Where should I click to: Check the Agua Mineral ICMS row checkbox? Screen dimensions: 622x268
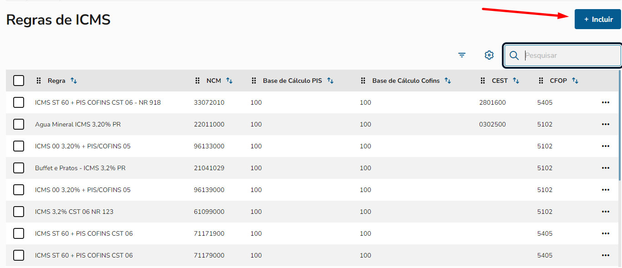click(x=19, y=124)
